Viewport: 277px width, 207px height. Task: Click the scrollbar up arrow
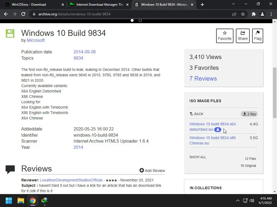(x=275, y=22)
